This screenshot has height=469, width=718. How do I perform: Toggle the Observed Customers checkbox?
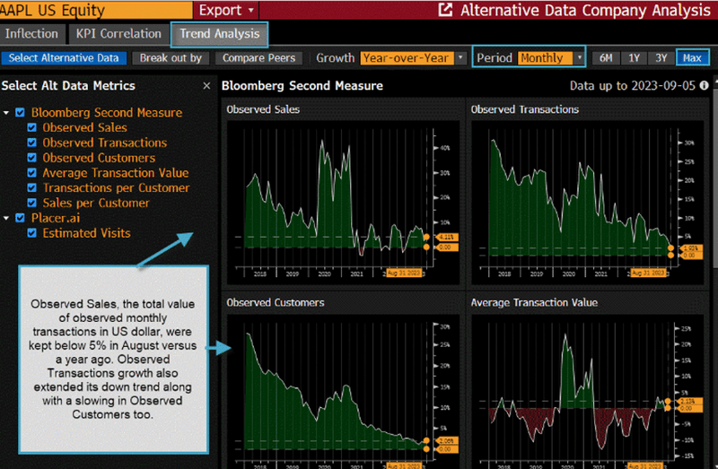33,158
